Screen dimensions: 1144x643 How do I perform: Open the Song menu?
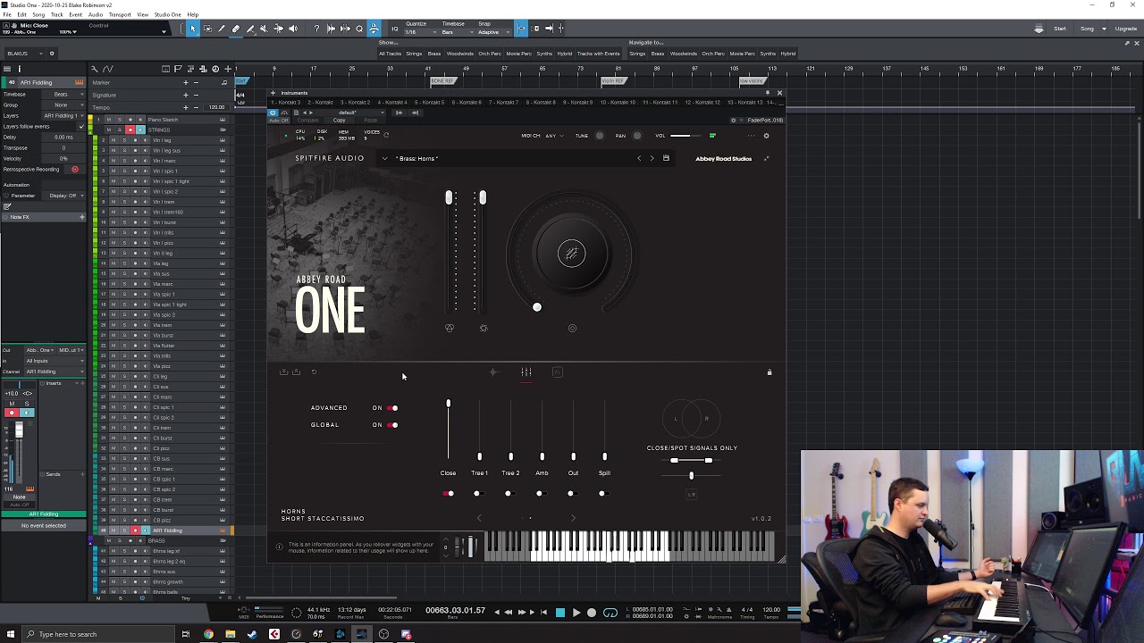click(38, 14)
